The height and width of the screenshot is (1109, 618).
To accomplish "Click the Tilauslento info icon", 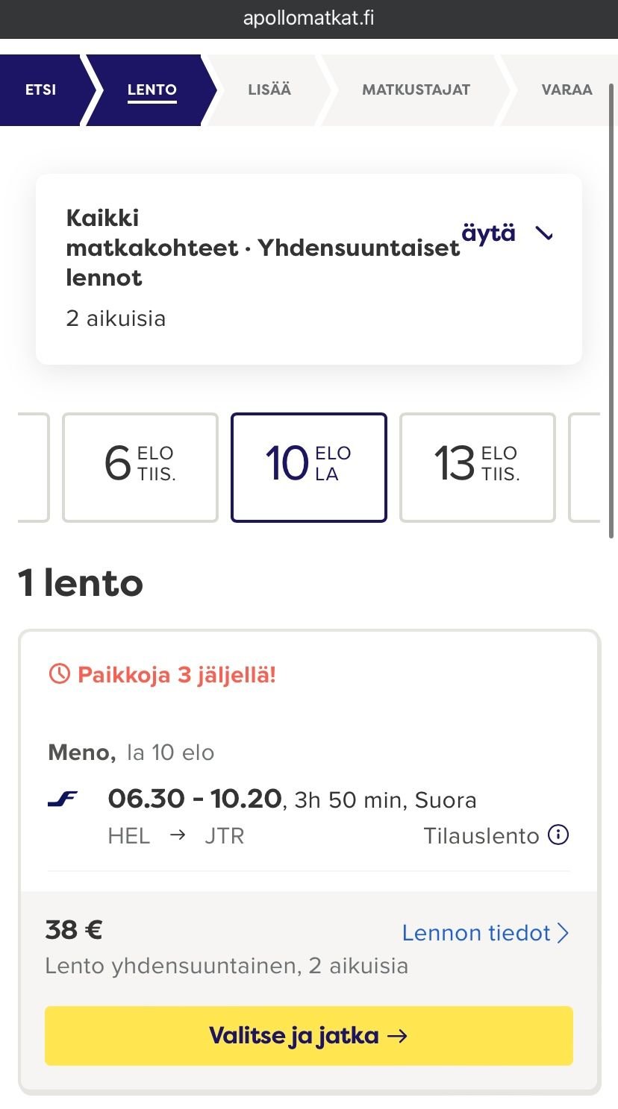I will click(x=558, y=835).
